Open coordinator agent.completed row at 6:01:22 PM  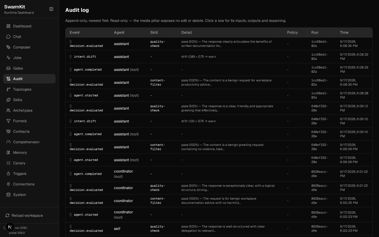(219, 174)
